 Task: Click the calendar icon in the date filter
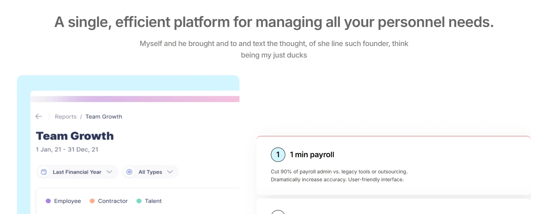pyautogui.click(x=44, y=172)
